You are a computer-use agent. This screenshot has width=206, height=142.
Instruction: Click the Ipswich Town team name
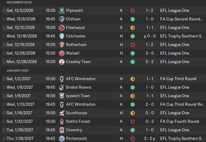[78, 96]
